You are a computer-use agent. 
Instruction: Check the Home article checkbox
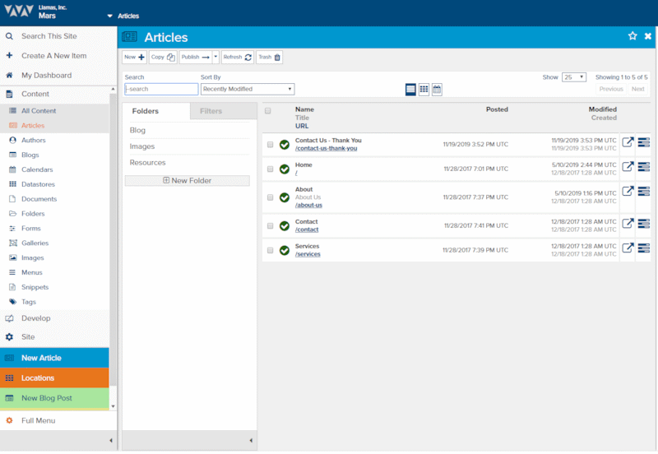(271, 169)
